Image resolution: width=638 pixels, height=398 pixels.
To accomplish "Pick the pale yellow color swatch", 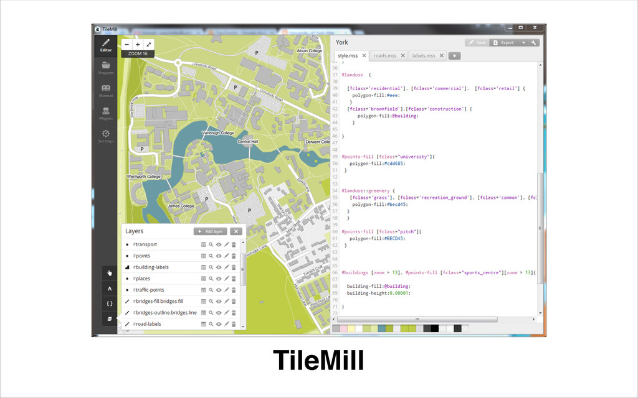I will pos(351,328).
